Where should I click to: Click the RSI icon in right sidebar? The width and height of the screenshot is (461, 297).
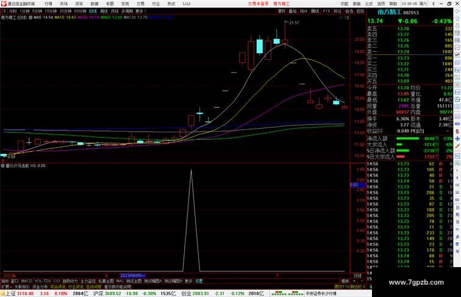[457, 124]
